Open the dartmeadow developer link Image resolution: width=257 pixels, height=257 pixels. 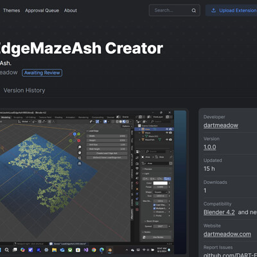click(221, 125)
